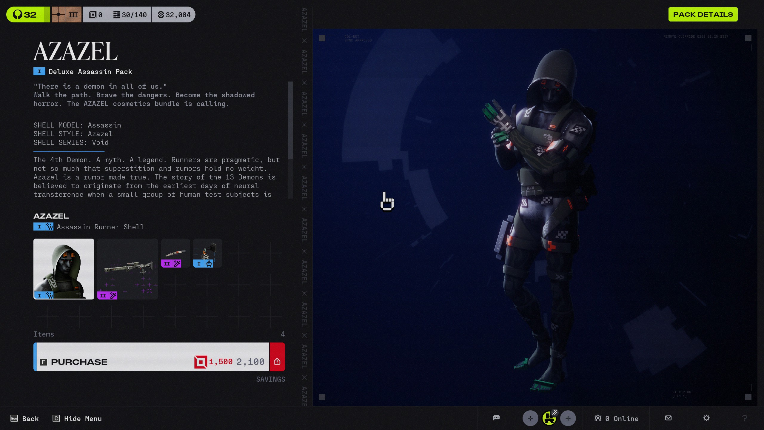764x430 pixels.
Task: Click left add squad member plus
Action: [530, 418]
